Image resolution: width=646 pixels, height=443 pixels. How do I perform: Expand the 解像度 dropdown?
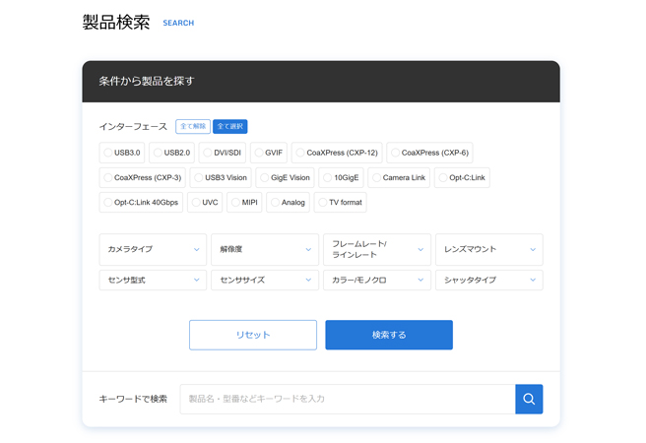tap(265, 249)
